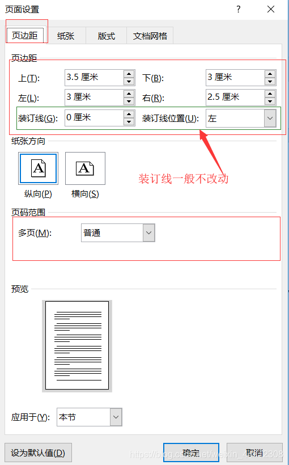
Task: Open the 文档网格 tab
Action: pyautogui.click(x=150, y=36)
